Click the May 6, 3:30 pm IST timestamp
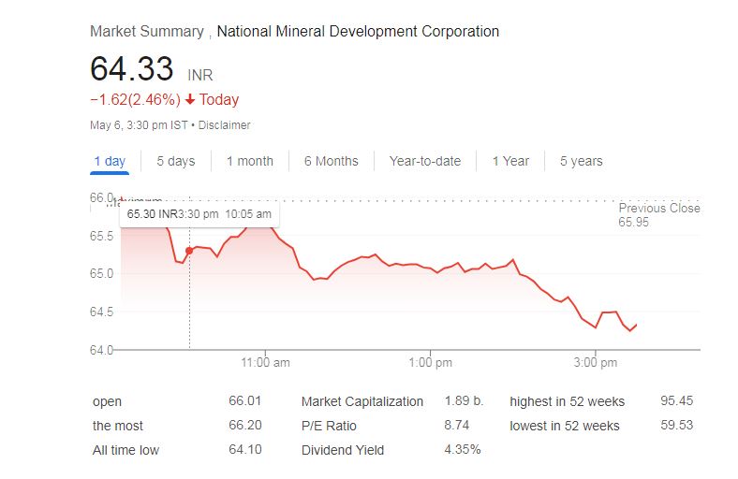 coord(139,125)
